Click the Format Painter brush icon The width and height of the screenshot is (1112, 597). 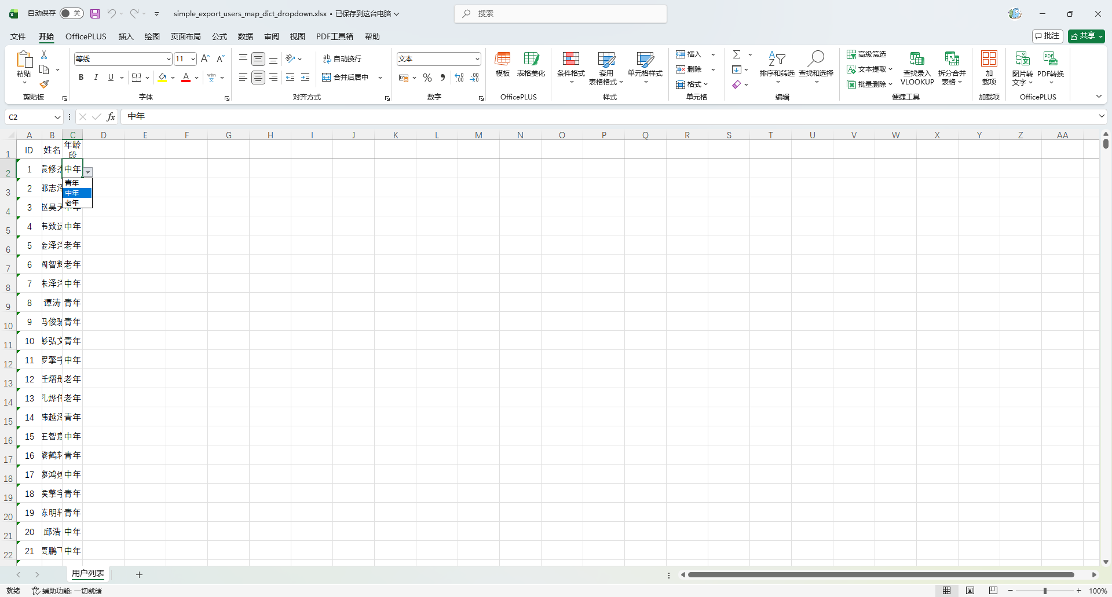coord(44,84)
